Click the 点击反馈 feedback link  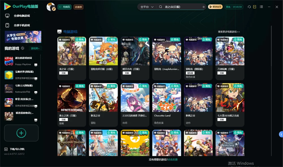173,160
